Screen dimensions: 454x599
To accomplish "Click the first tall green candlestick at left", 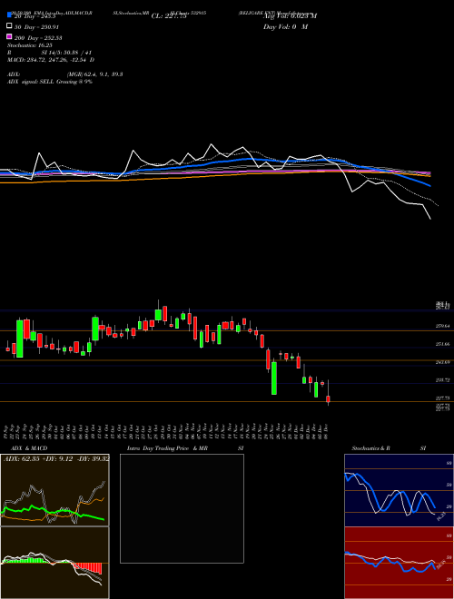I will pos(19,339).
